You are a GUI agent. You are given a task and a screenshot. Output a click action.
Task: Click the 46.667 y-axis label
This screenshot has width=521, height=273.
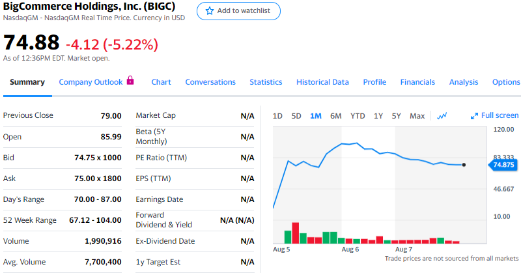pos(503,189)
